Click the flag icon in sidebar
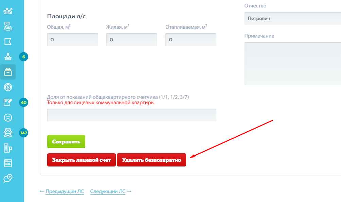341x202 pixels. [x=8, y=41]
